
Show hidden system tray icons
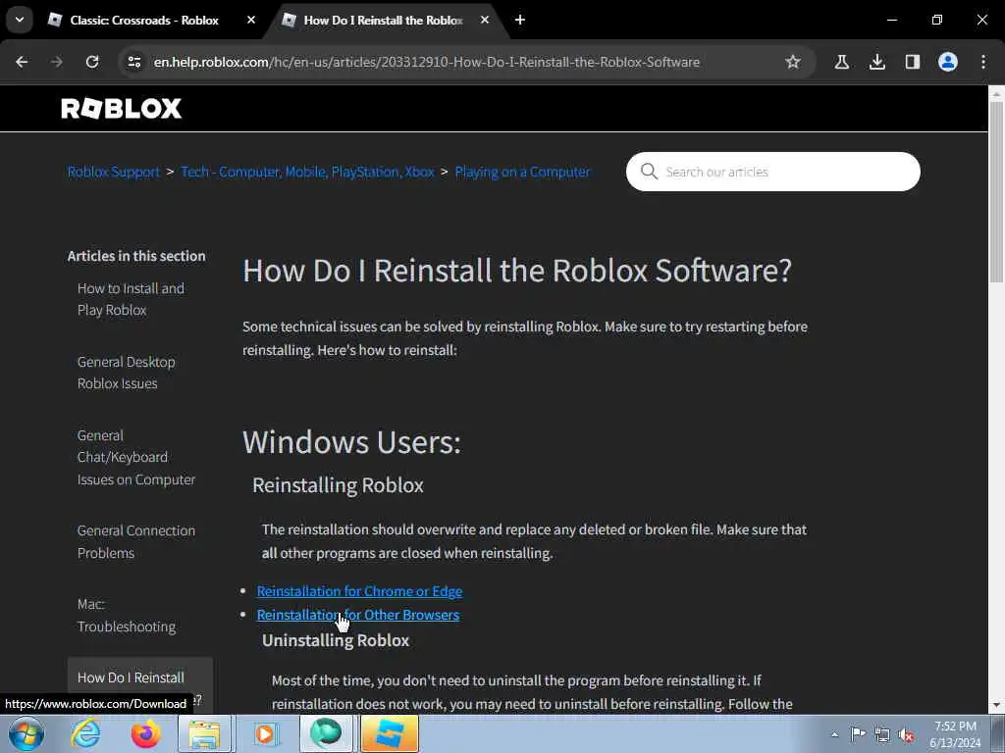click(834, 734)
